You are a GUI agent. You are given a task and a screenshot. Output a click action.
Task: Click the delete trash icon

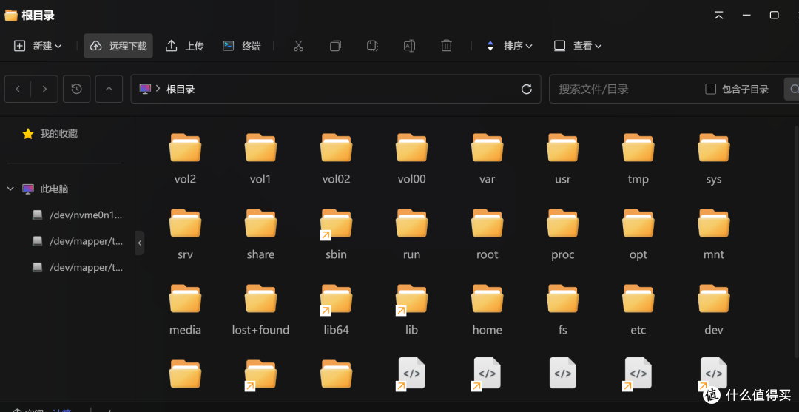(446, 46)
